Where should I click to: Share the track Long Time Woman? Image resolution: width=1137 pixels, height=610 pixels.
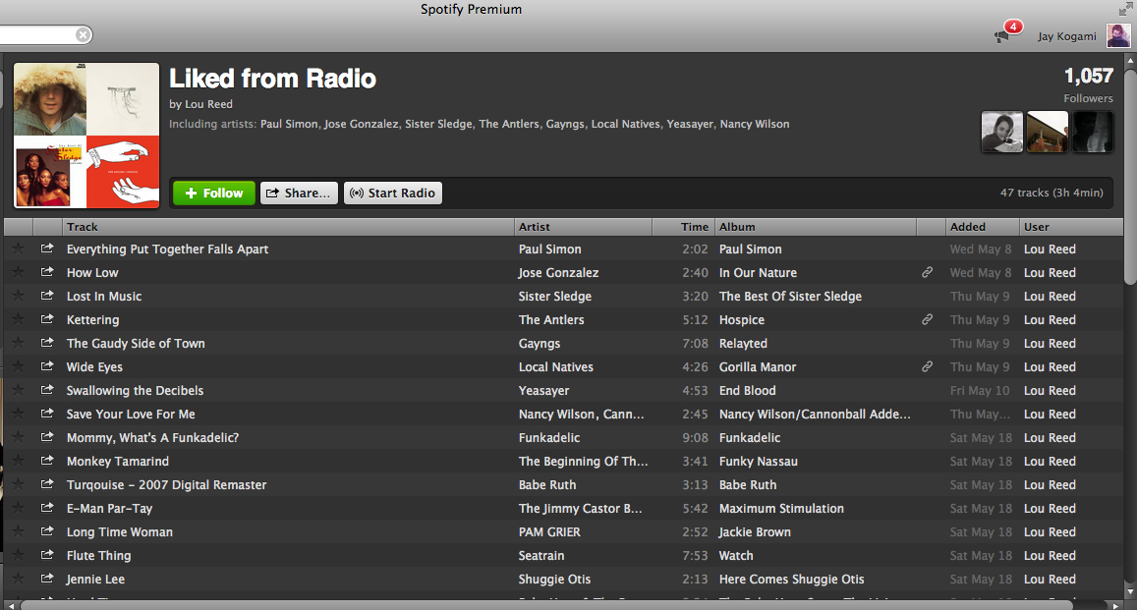(47, 531)
